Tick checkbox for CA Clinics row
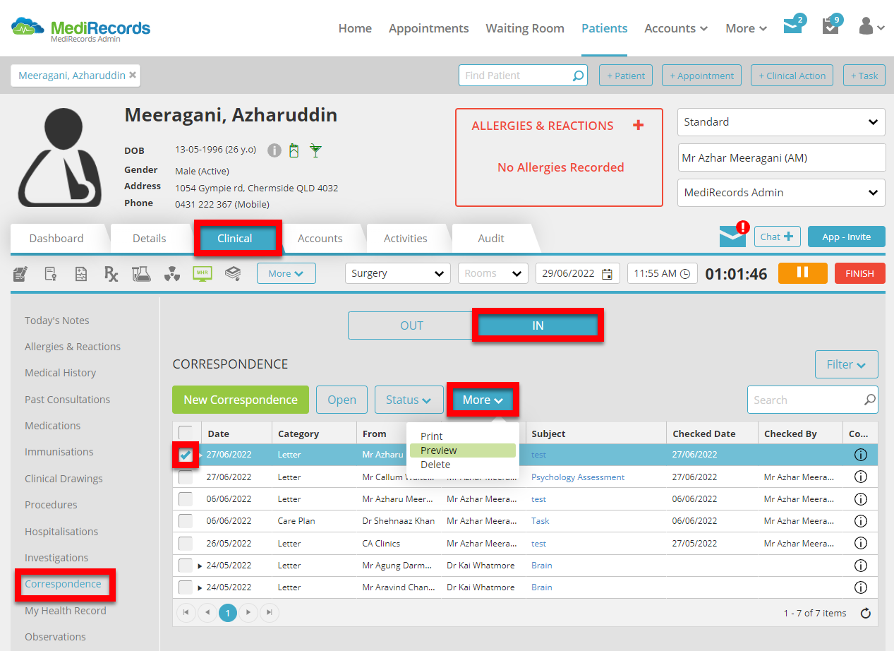894x651 pixels. pos(185,543)
